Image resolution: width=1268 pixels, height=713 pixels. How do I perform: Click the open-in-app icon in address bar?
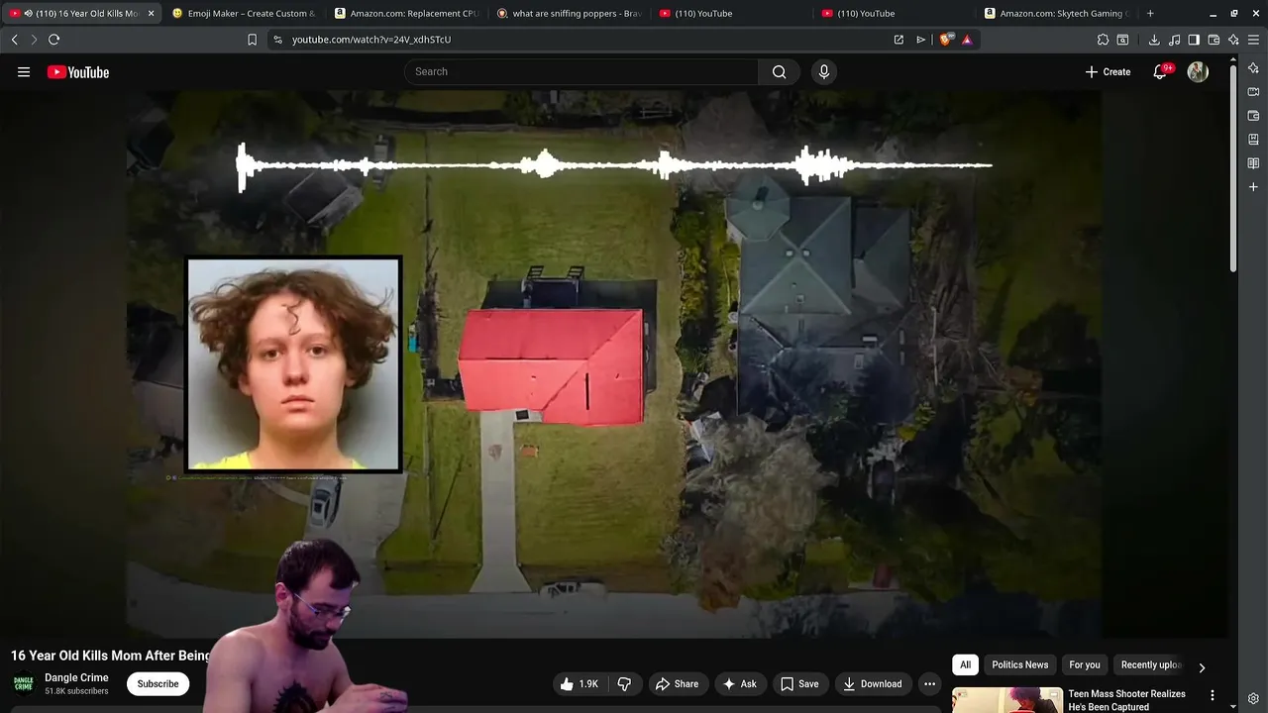898,40
